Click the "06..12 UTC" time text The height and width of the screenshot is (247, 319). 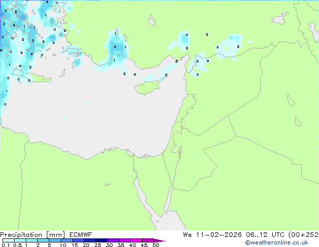click(x=265, y=235)
